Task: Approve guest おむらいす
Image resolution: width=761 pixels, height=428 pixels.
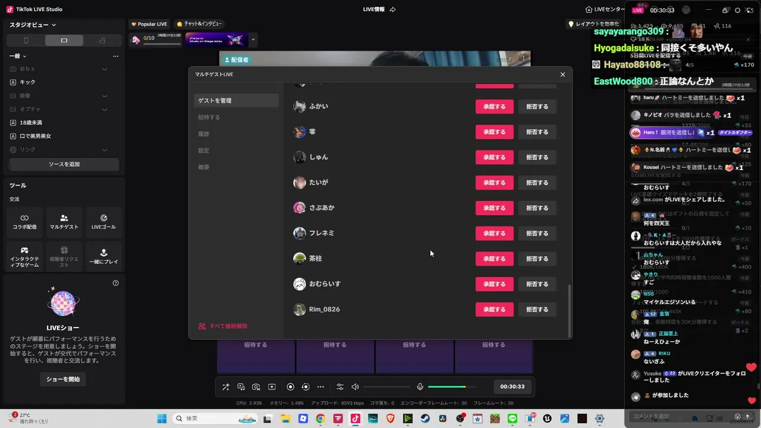Action: click(495, 284)
